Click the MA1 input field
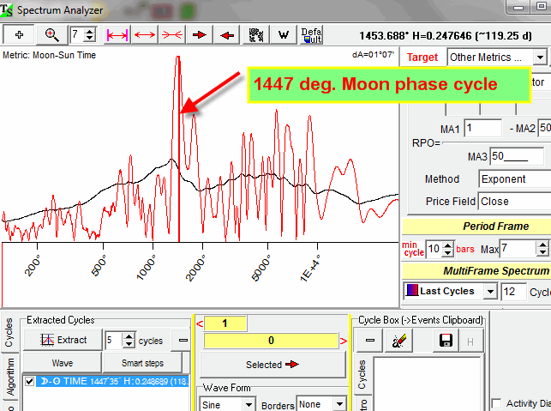Screen dimensions: 551x411 (x=482, y=127)
